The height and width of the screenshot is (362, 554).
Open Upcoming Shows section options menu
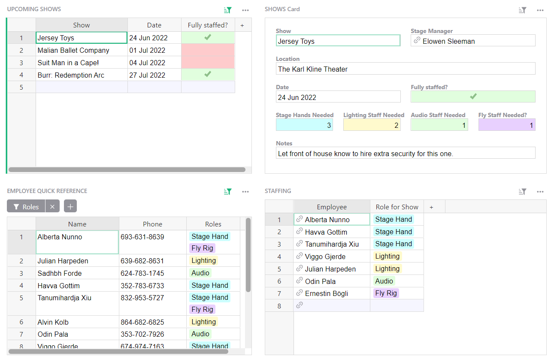(x=245, y=10)
